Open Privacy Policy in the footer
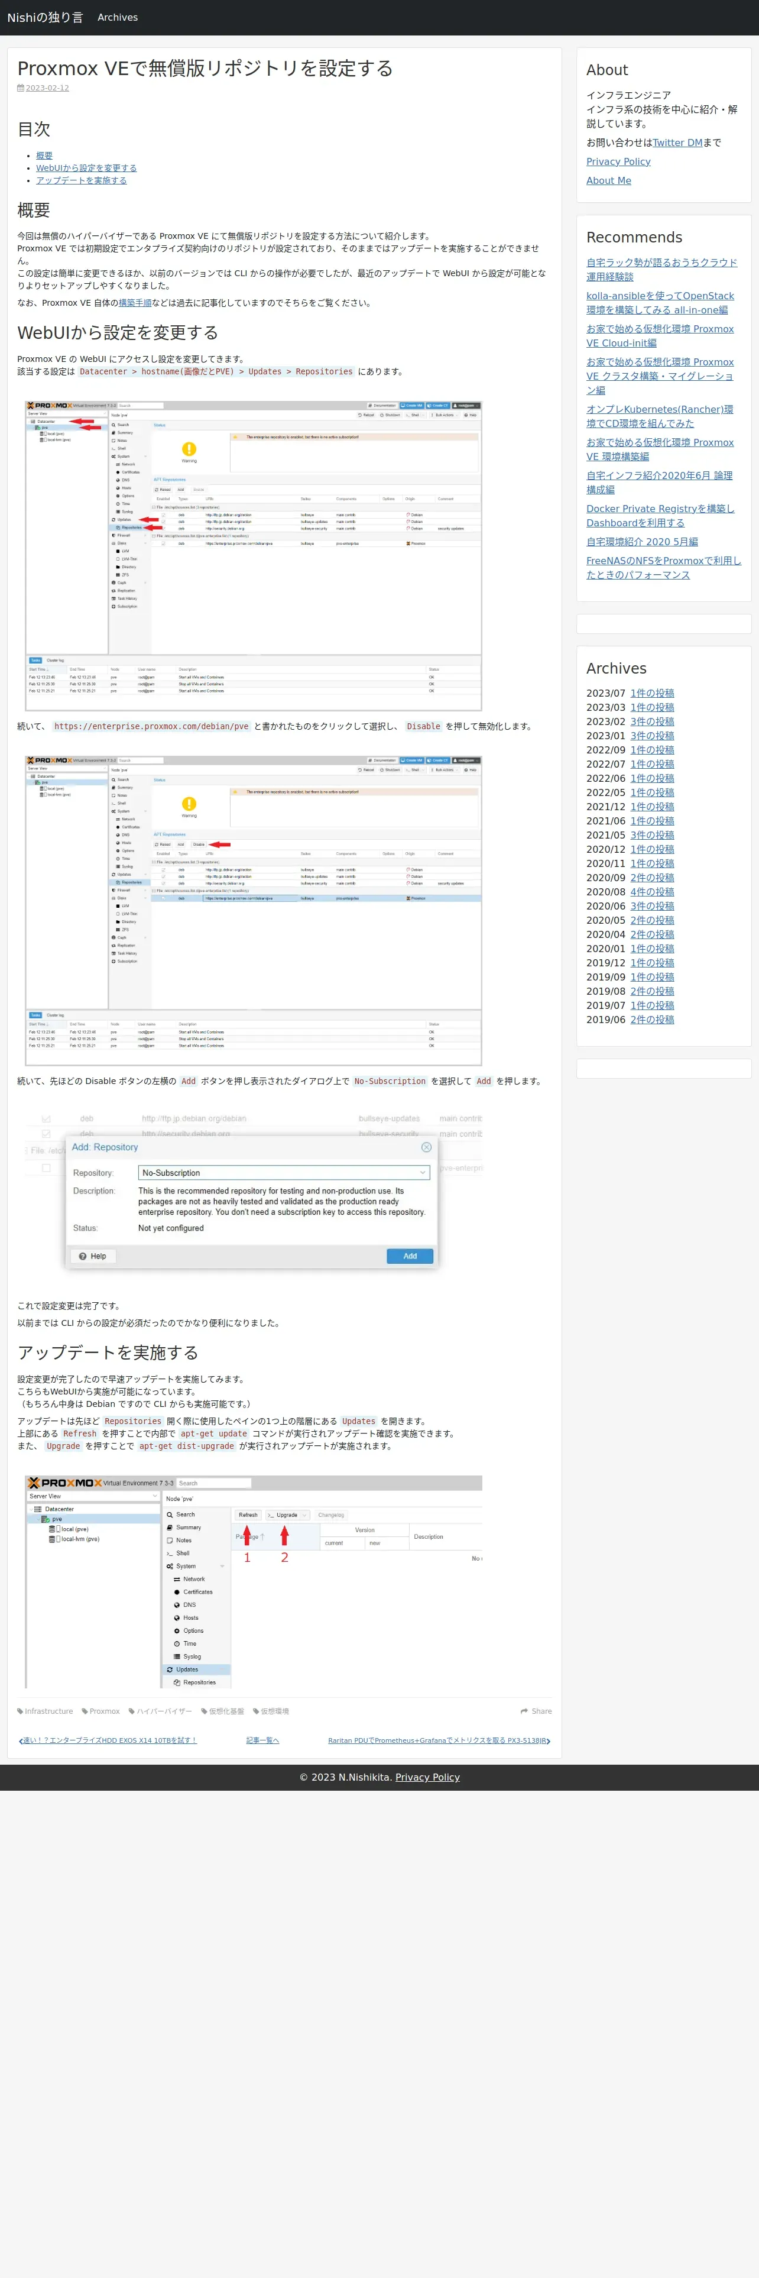 pos(427,1778)
